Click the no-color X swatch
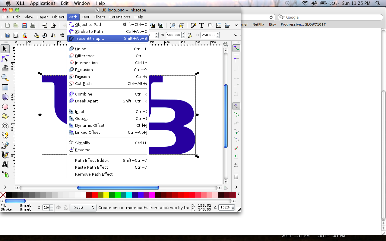 click(x=3, y=195)
